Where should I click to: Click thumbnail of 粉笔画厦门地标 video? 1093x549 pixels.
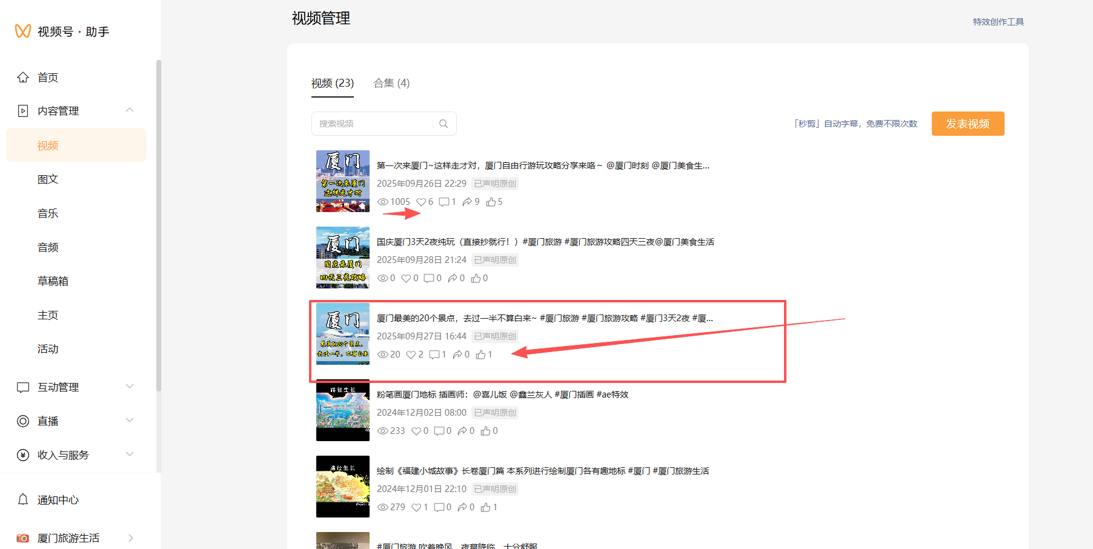point(343,410)
